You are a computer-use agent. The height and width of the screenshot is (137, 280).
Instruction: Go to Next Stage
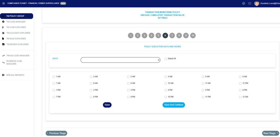271,133
